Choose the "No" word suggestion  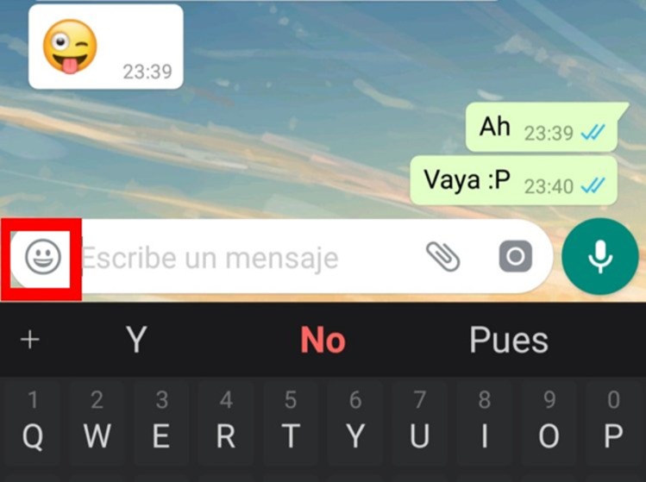(323, 341)
